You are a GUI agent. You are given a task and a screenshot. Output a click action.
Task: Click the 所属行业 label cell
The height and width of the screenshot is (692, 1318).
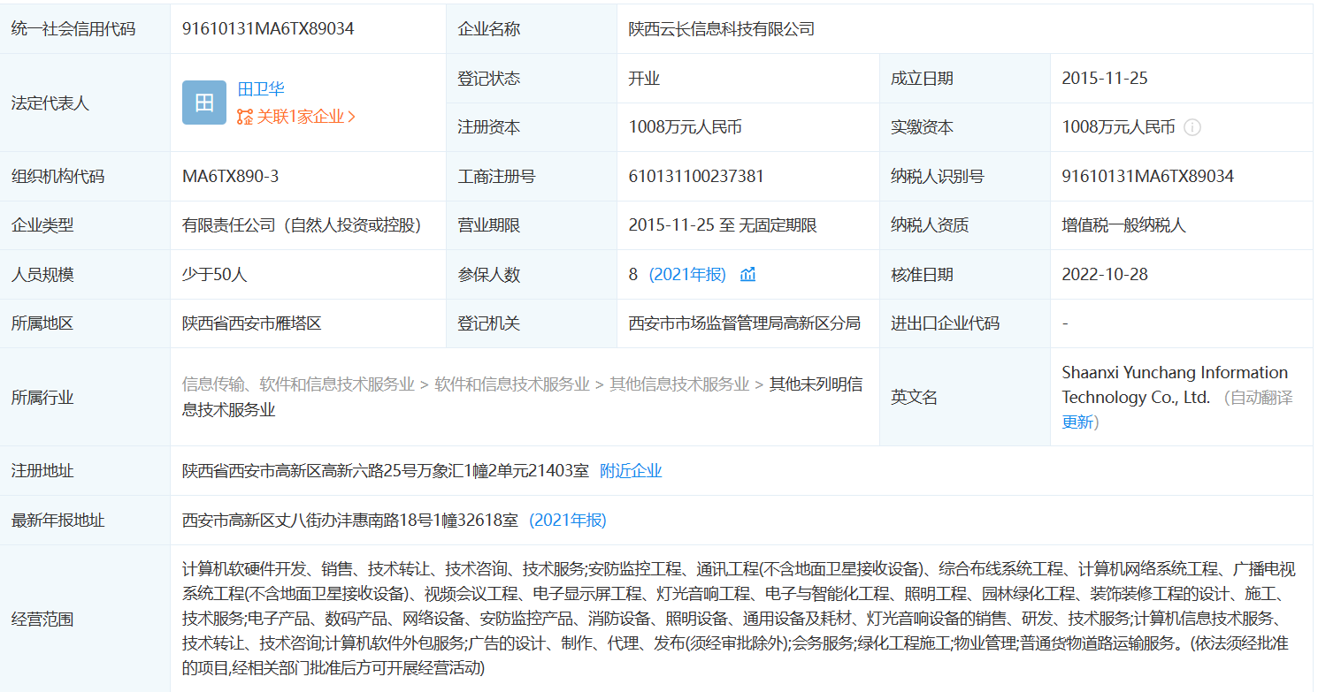click(x=86, y=397)
